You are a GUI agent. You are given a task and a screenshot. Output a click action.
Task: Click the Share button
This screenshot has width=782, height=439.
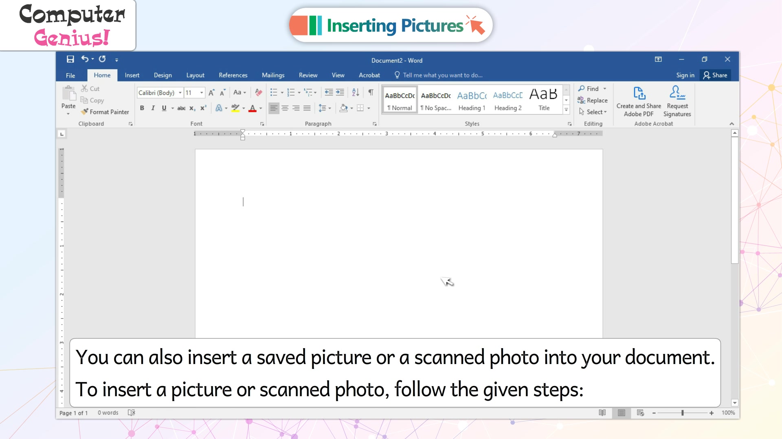[x=715, y=75]
